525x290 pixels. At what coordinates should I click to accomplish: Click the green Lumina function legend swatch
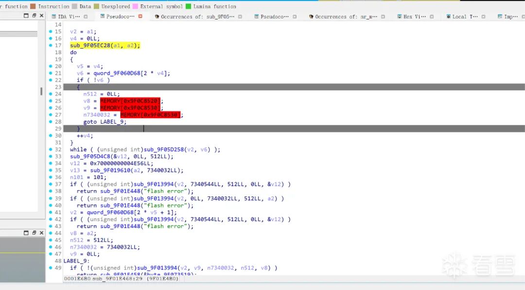tap(188, 6)
